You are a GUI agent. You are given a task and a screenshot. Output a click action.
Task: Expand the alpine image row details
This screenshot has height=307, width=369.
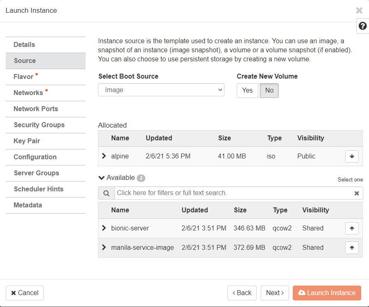click(x=104, y=156)
